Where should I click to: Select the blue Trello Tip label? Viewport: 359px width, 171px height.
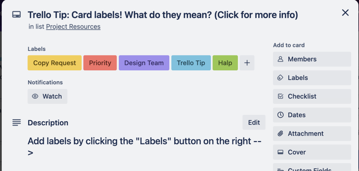(191, 63)
